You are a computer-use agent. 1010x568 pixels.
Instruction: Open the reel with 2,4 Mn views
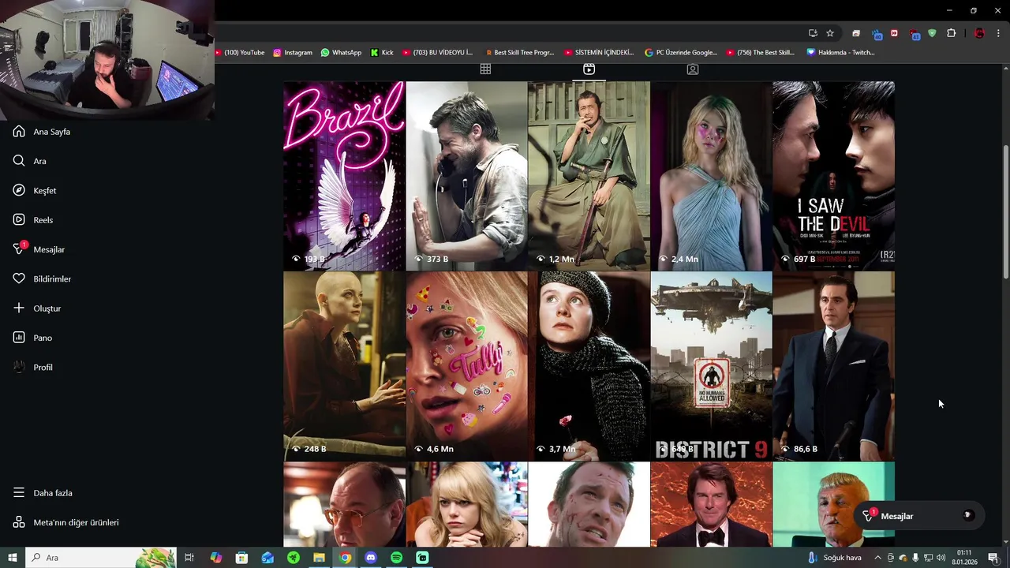click(x=711, y=176)
